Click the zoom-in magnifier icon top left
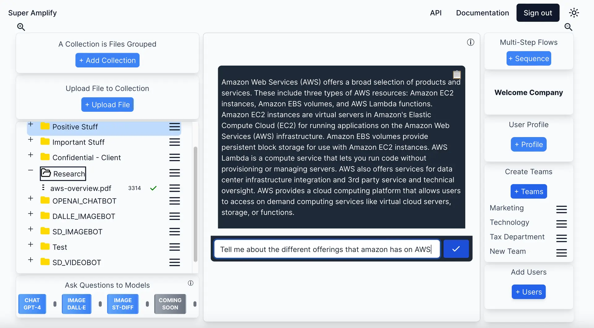This screenshot has width=594, height=328. pos(21,27)
